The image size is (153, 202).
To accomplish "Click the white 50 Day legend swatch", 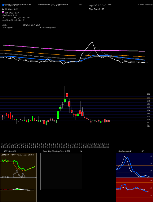I will coord(3,9).
